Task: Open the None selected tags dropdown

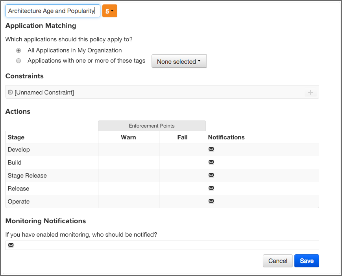Action: click(x=179, y=61)
